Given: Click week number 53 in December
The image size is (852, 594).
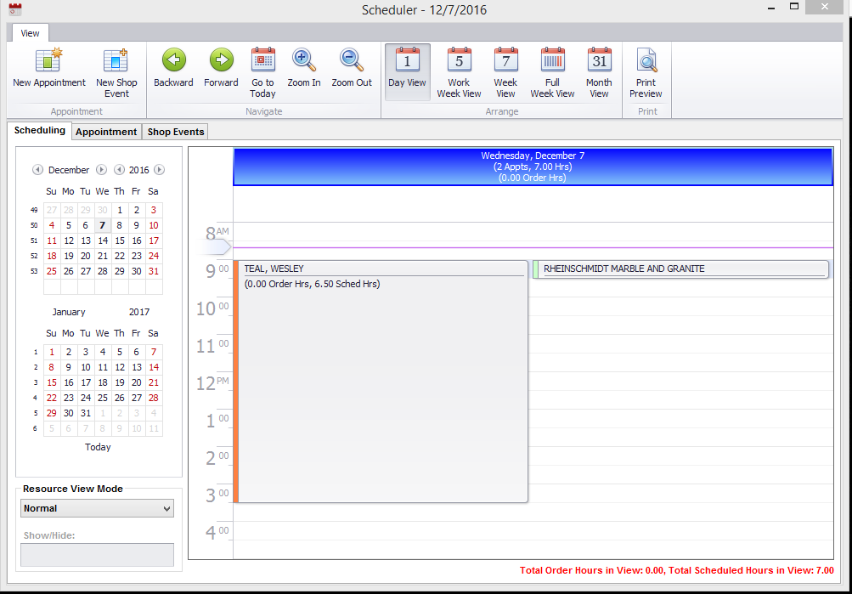Looking at the screenshot, I should 34,271.
